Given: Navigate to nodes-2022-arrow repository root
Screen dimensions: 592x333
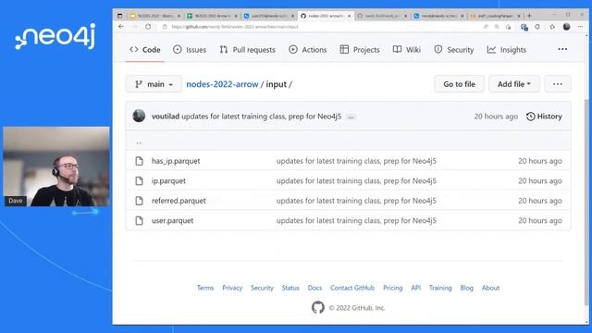Looking at the screenshot, I should [x=222, y=84].
